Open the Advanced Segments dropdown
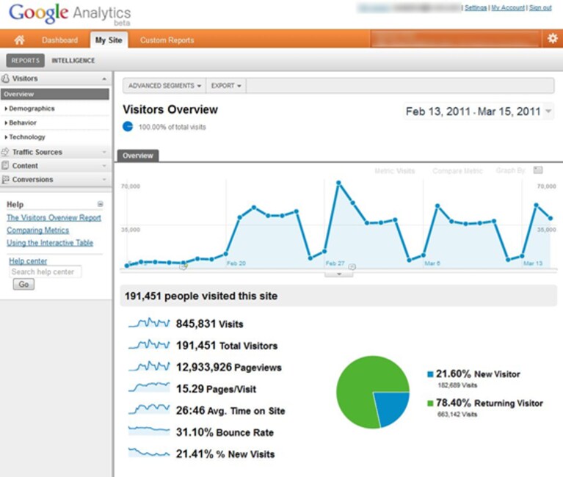This screenshot has width=563, height=477. click(x=164, y=86)
